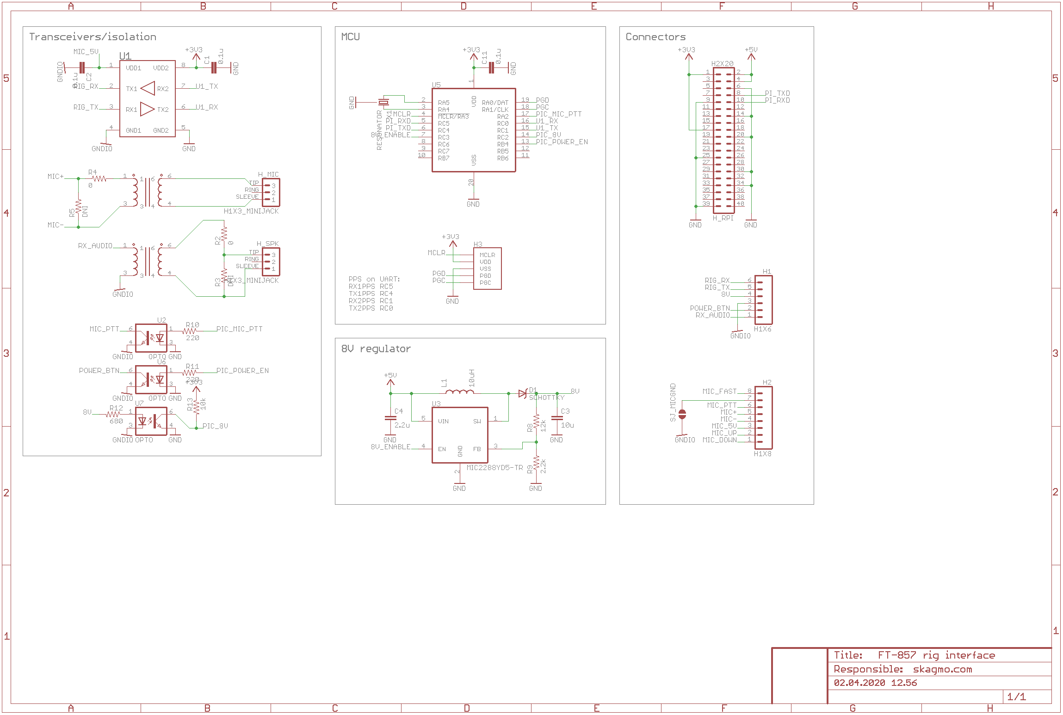Click the U7 optocoupler symbol
The image size is (1063, 715).
[151, 421]
